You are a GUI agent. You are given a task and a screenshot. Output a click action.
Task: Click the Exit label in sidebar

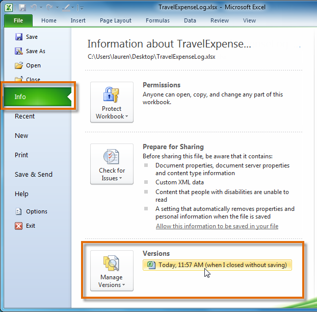coord(31,226)
